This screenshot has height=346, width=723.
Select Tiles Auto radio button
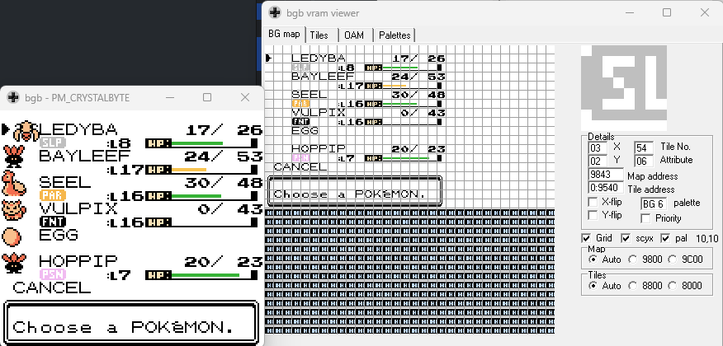[593, 286]
